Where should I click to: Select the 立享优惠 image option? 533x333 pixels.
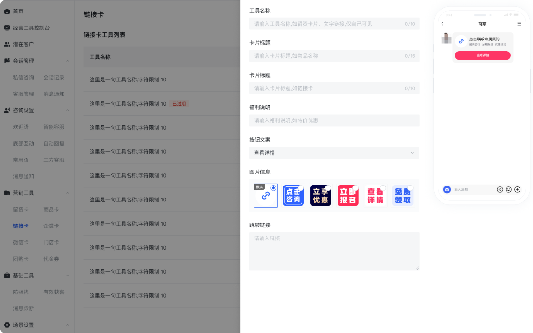pos(321,196)
